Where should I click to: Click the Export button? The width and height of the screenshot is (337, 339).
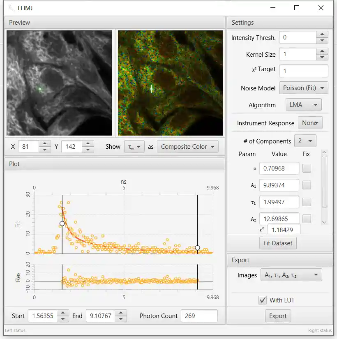pos(278,316)
